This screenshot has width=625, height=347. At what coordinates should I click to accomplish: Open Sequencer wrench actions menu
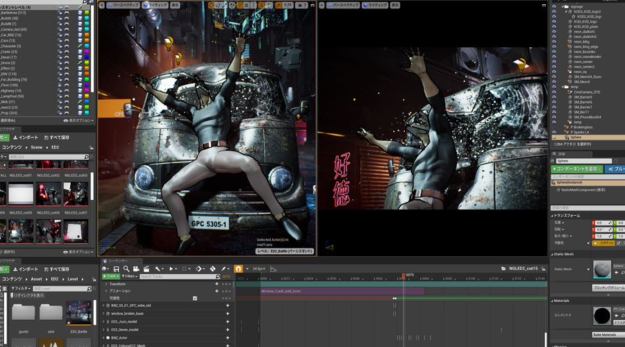point(158,269)
